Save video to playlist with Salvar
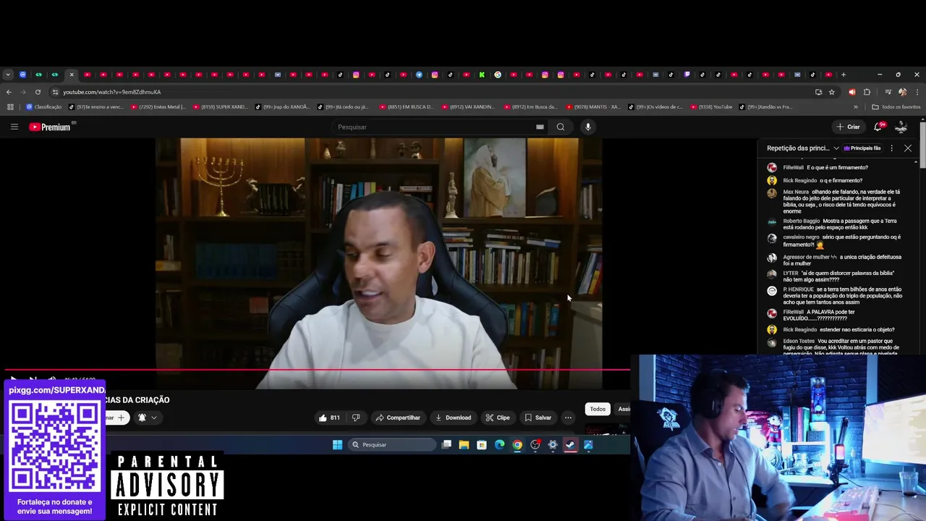Screen dimensions: 926x521 [x=538, y=418]
